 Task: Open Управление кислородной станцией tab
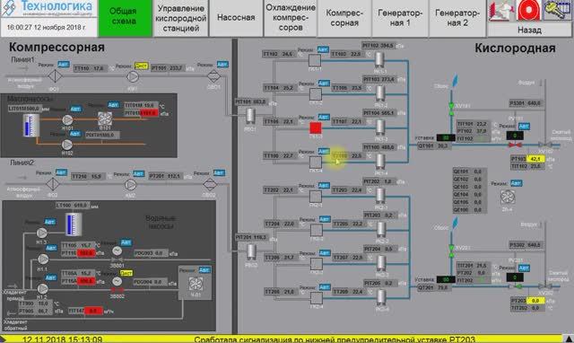pos(181,18)
